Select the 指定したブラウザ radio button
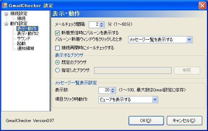208x131 pixels. [57, 70]
